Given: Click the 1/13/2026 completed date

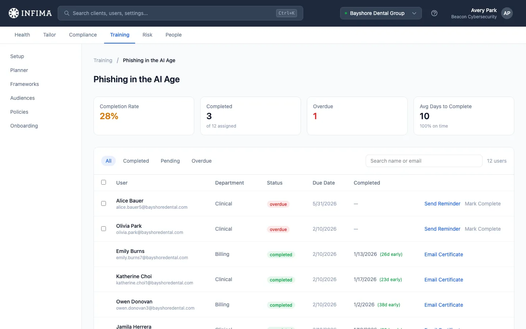Looking at the screenshot, I should [365, 254].
